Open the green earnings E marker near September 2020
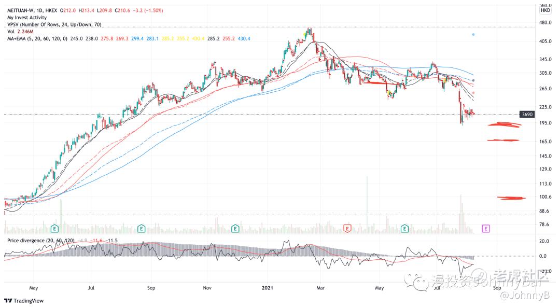 point(141,228)
